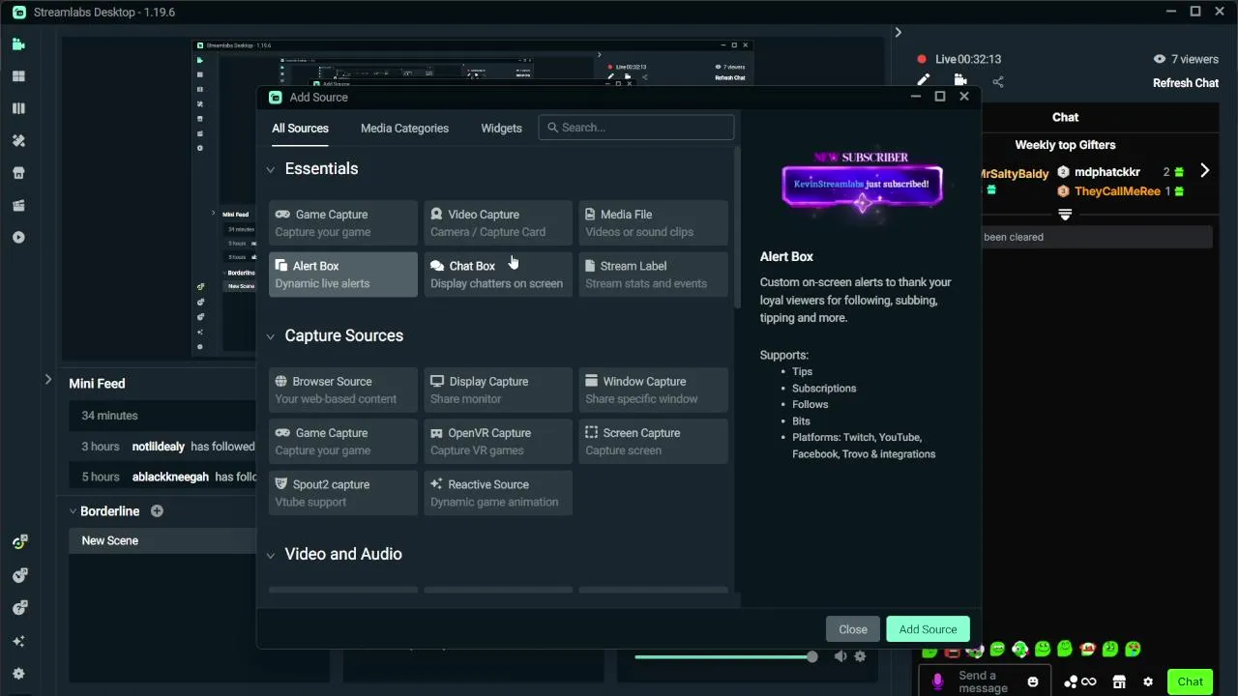The image size is (1238, 696).
Task: Open the Borderline scene collection dropdown arrow
Action: tap(73, 511)
